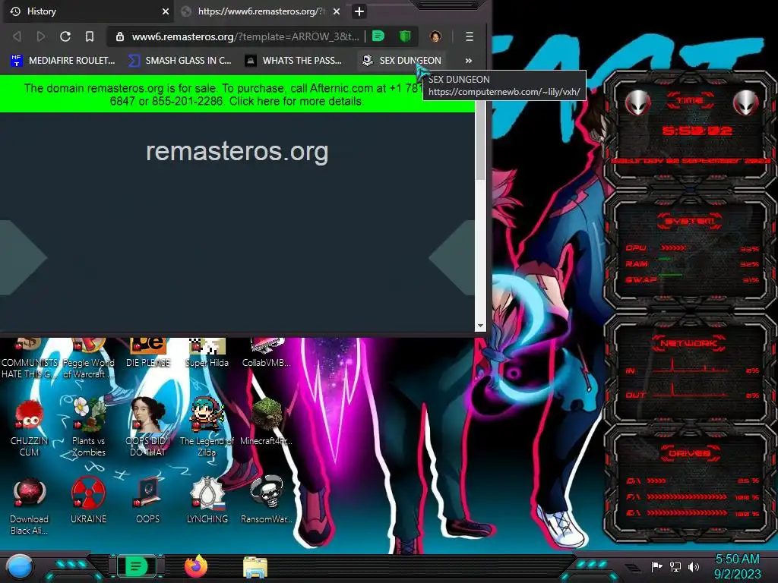Click the left alien head on TIME widget
The height and width of the screenshot is (583, 778).
click(x=637, y=103)
